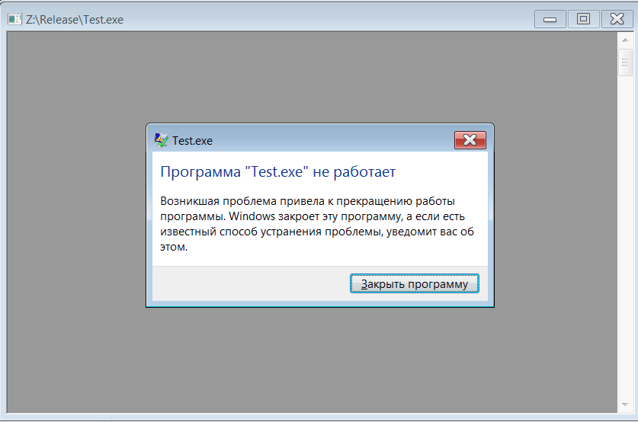Open the console window system menu icon
638x422 pixels.
[14, 19]
